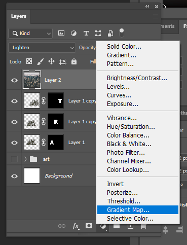
Task: Open Layers panel hamburger menu
Action: point(156,16)
